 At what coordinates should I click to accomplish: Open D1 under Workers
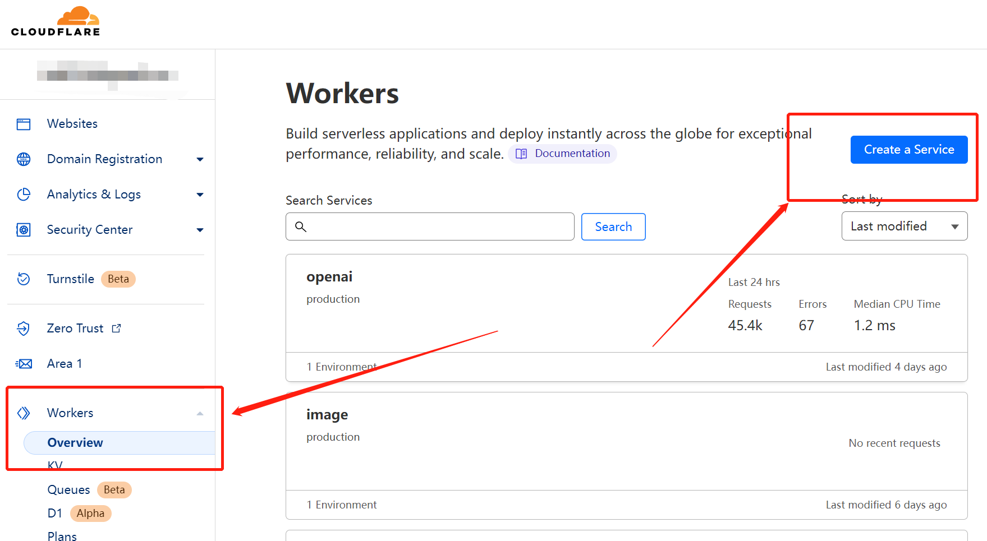click(55, 513)
